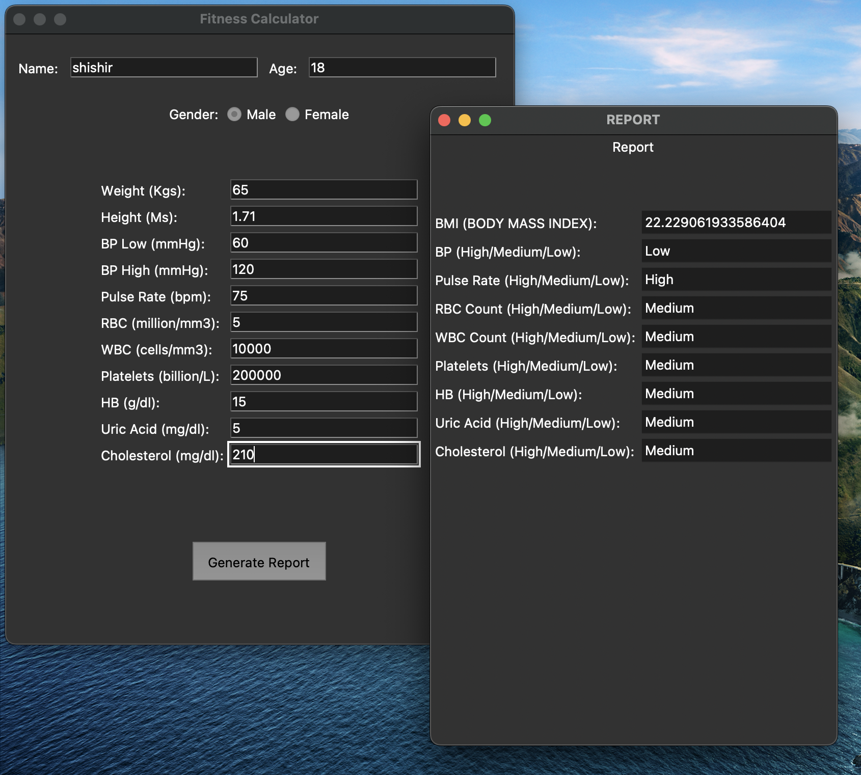Viewport: 861px width, 775px height.
Task: Minimize the REPORT window with yellow button
Action: [465, 120]
